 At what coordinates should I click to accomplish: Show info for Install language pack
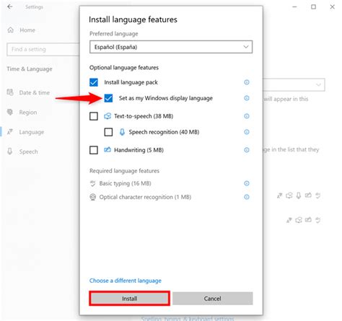click(247, 82)
